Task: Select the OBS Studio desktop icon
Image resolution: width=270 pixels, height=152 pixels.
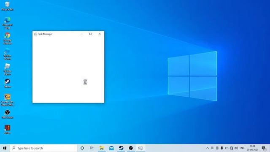Action: (7, 114)
